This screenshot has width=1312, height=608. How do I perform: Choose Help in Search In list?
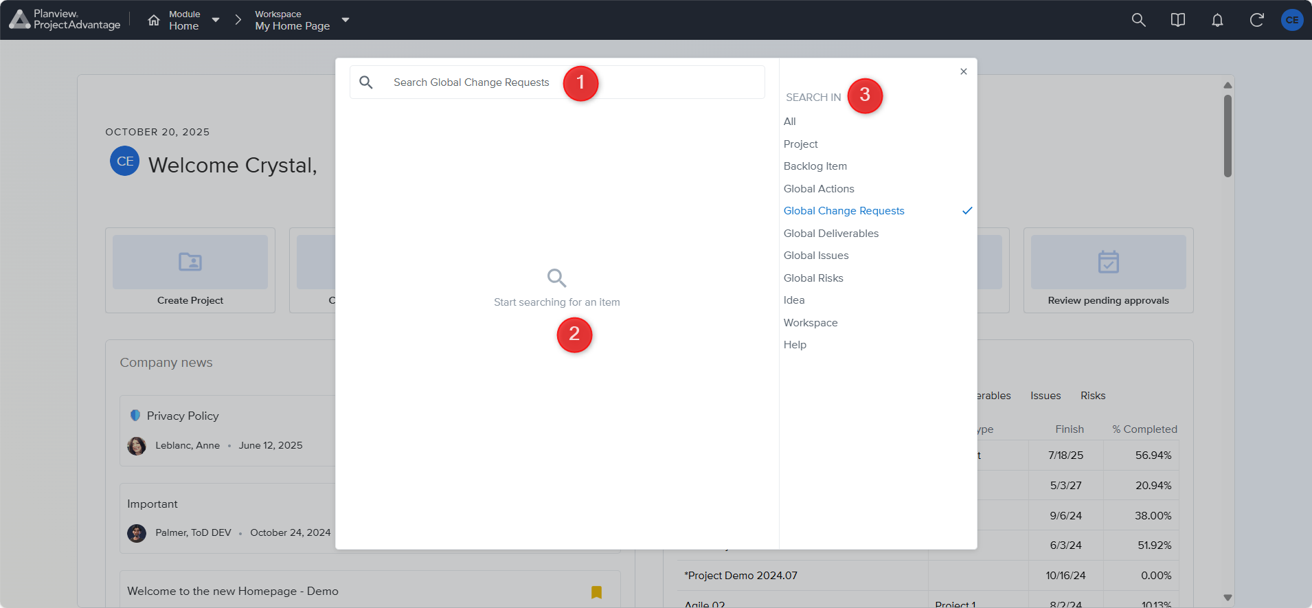tap(795, 345)
